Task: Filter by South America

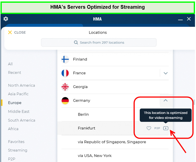Action: 22,120
